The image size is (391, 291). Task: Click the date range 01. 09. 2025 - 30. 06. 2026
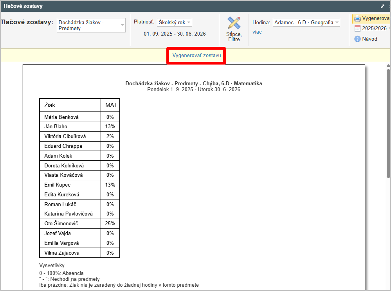click(x=175, y=34)
